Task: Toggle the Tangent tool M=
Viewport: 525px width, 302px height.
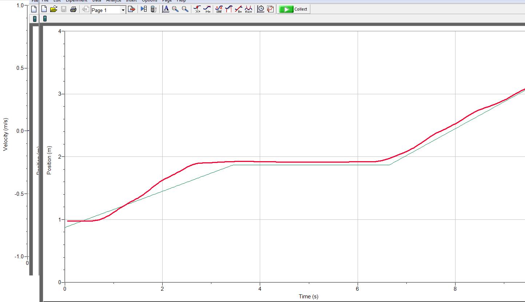Action: point(207,9)
